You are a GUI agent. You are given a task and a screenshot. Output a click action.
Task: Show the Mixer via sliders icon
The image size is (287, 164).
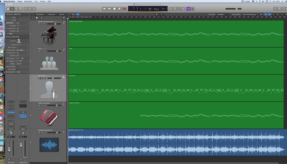[30, 9]
